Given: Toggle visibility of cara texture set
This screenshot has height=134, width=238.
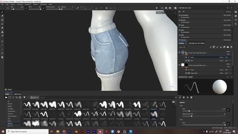Looking at the screenshot, I should (180, 25).
